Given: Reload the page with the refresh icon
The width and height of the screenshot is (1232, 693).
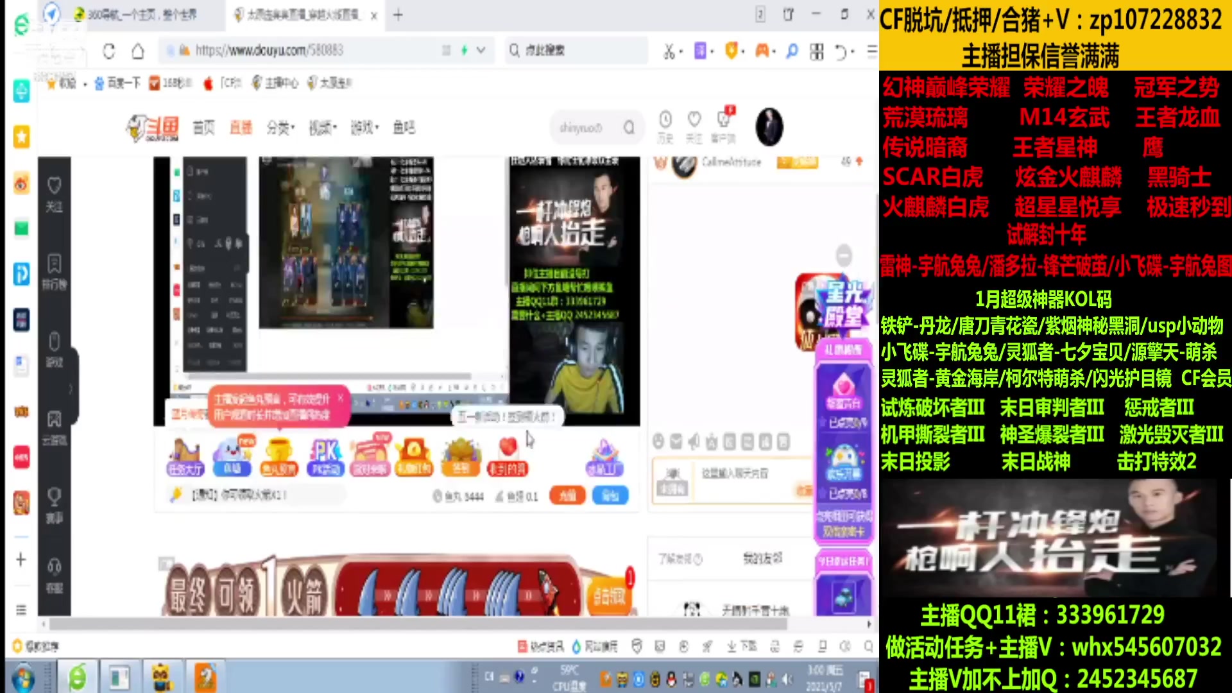Looking at the screenshot, I should 109,51.
